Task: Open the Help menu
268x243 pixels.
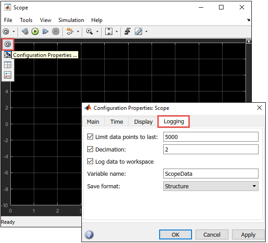Action: tap(97, 20)
